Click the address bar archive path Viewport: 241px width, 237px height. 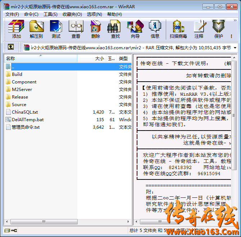[131, 48]
